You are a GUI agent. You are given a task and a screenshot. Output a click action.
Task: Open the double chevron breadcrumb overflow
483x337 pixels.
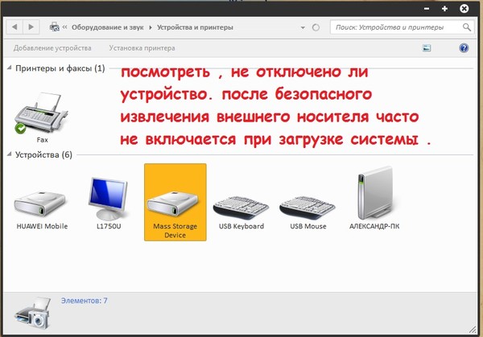point(64,27)
